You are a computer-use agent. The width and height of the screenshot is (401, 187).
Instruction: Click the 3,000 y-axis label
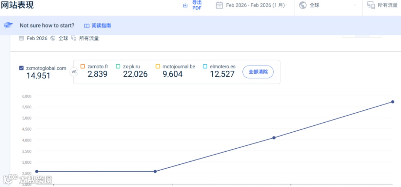point(27,162)
